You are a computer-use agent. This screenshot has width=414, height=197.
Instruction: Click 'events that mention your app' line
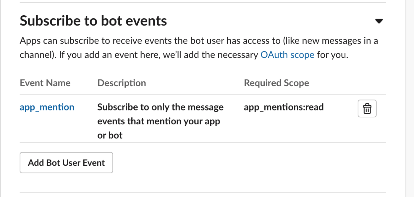159,121
